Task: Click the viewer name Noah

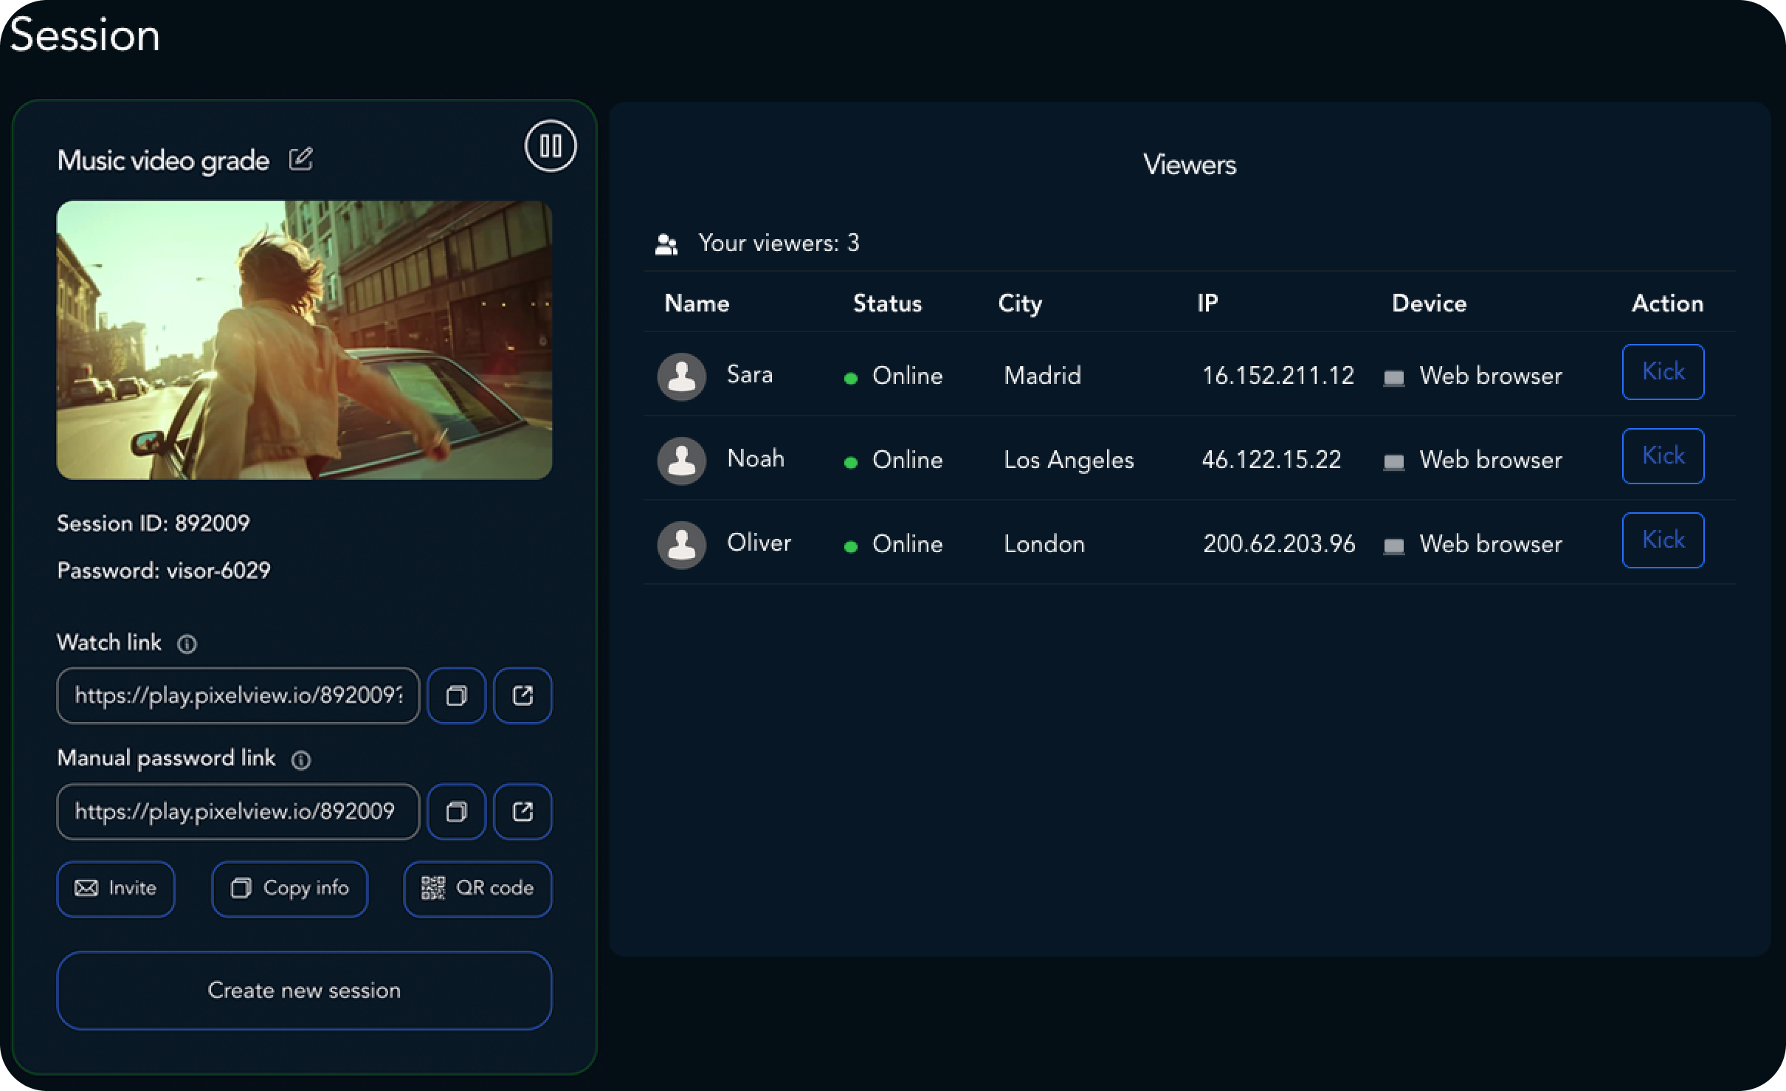Action: 756,458
